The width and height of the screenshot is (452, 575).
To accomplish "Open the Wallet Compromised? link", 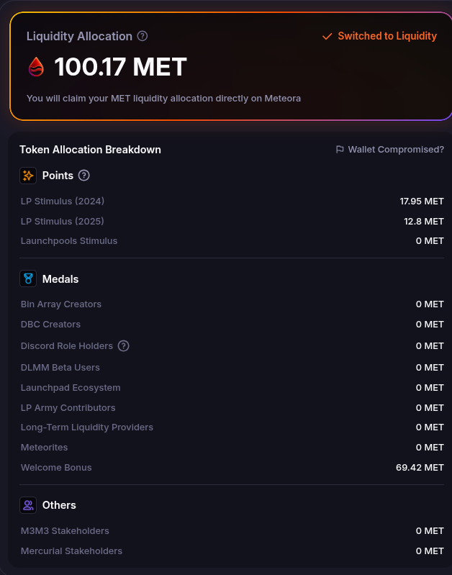I will tap(396, 150).
